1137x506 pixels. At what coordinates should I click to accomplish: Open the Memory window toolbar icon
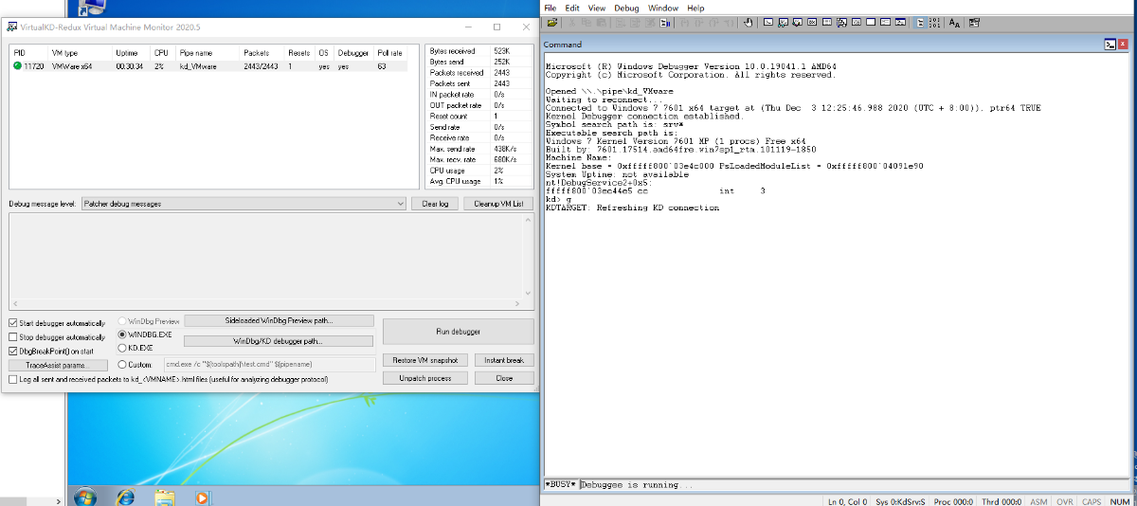pyautogui.click(x=827, y=23)
